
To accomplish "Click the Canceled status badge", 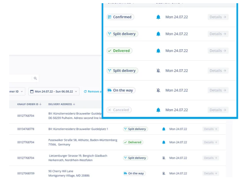I will click(x=119, y=110).
